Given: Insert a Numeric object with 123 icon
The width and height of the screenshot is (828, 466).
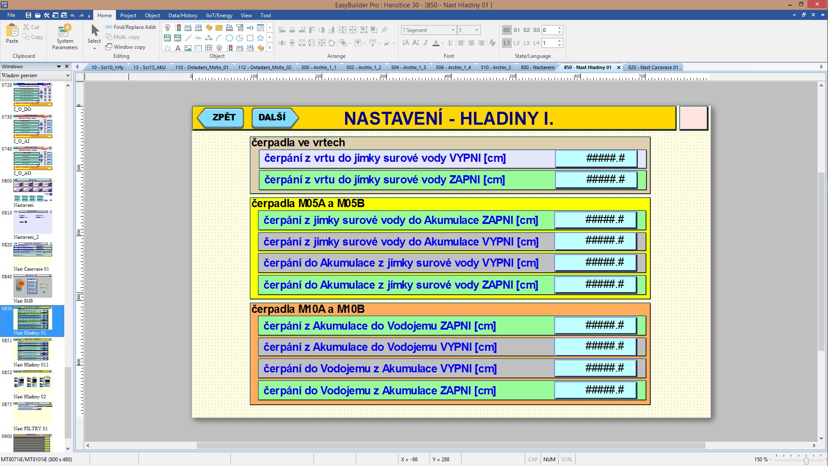Looking at the screenshot, I should (198, 28).
